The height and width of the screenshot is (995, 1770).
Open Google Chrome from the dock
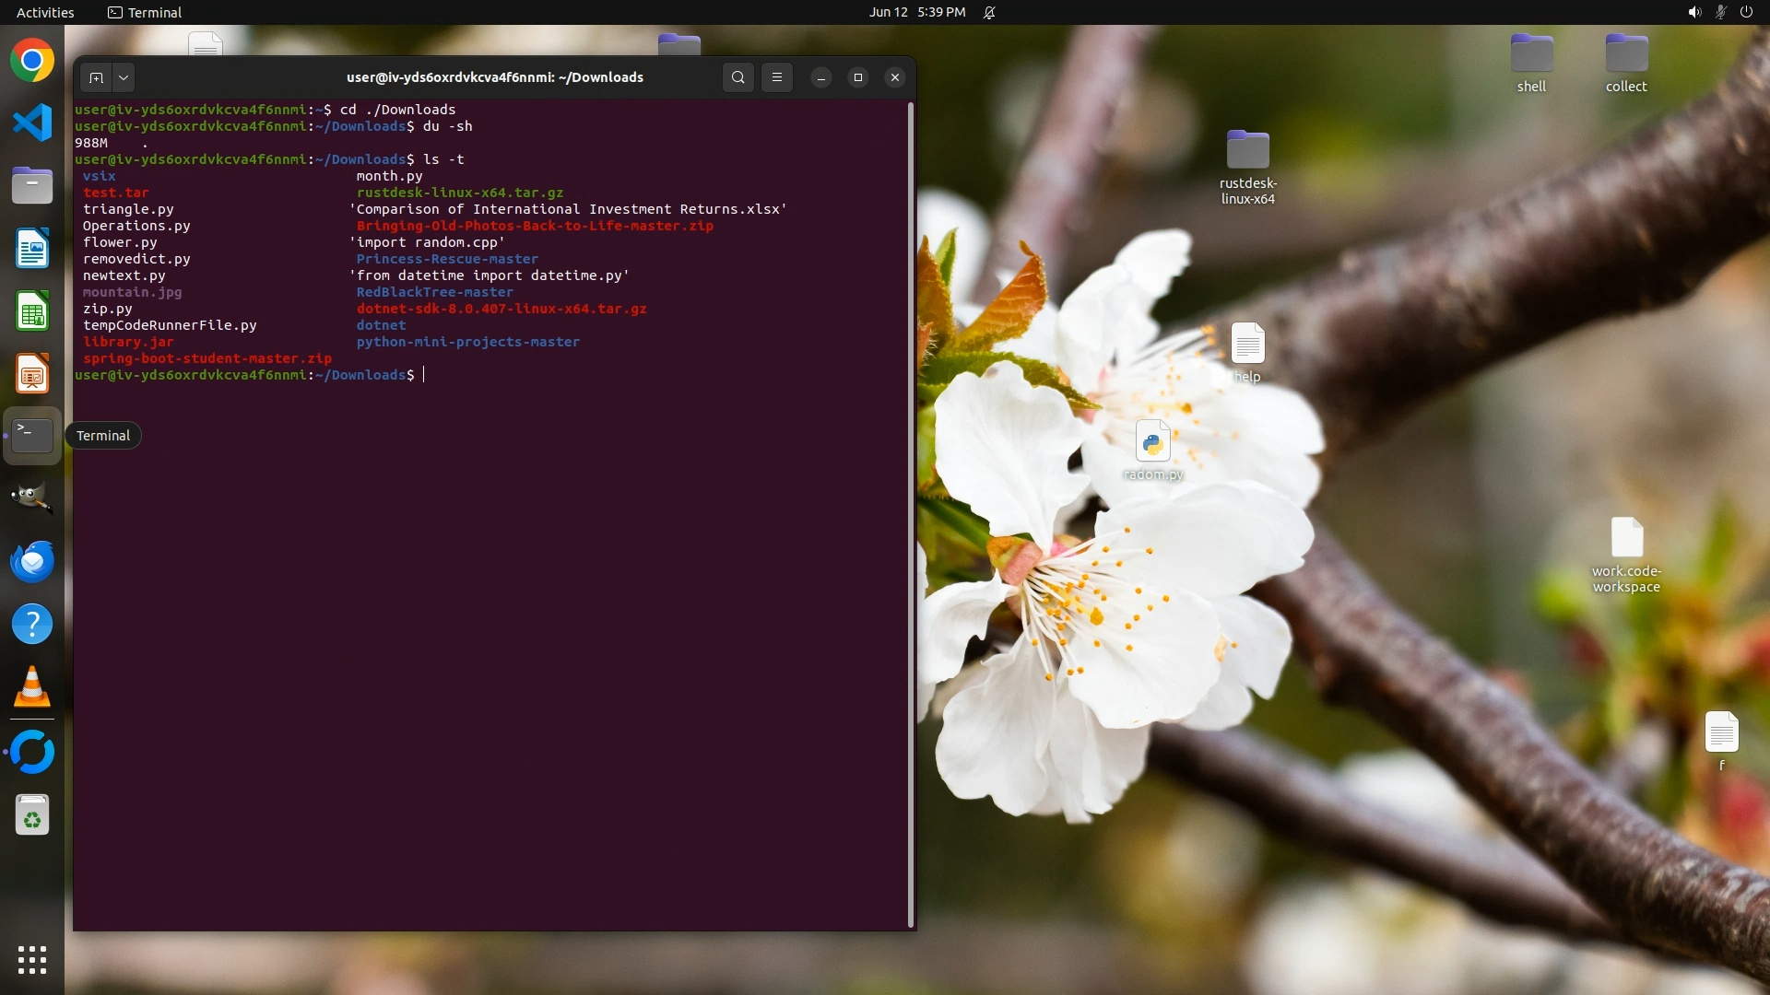pyautogui.click(x=32, y=61)
